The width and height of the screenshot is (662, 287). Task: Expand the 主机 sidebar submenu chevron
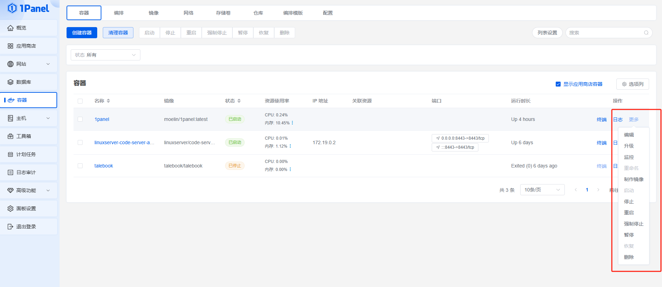pos(48,118)
